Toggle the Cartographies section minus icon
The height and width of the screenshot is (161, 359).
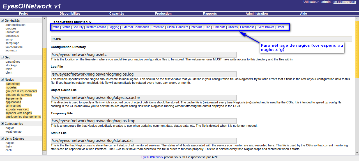click(3, 124)
